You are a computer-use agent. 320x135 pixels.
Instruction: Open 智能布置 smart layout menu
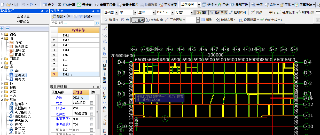click(x=226, y=20)
